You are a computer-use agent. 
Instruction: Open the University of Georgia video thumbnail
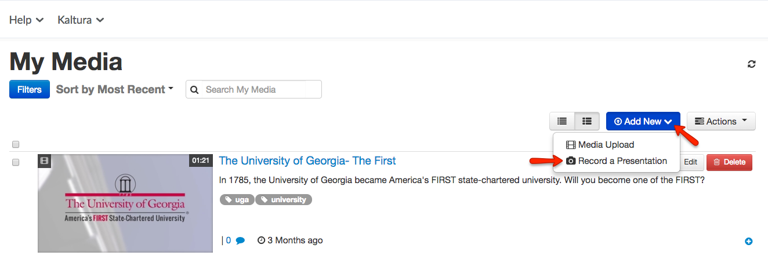[x=125, y=203]
